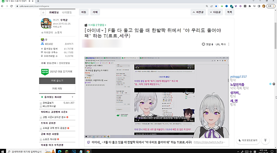Copy the post URL (URL 복사)
The height and width of the screenshot is (153, 277).
[221, 44]
